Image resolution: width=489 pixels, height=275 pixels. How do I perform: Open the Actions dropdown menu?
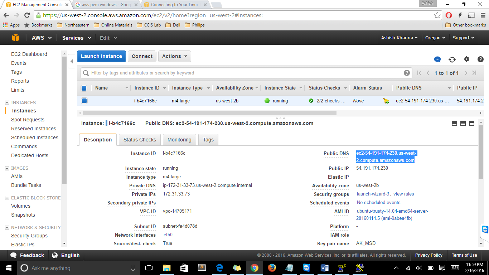tap(174, 56)
